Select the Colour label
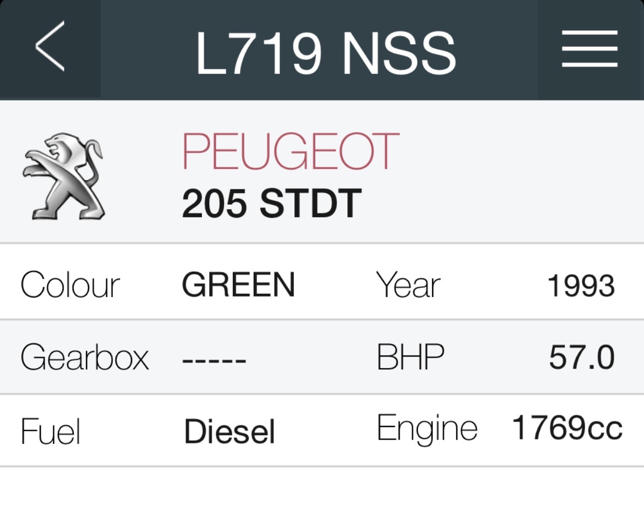The height and width of the screenshot is (521, 644). (70, 285)
